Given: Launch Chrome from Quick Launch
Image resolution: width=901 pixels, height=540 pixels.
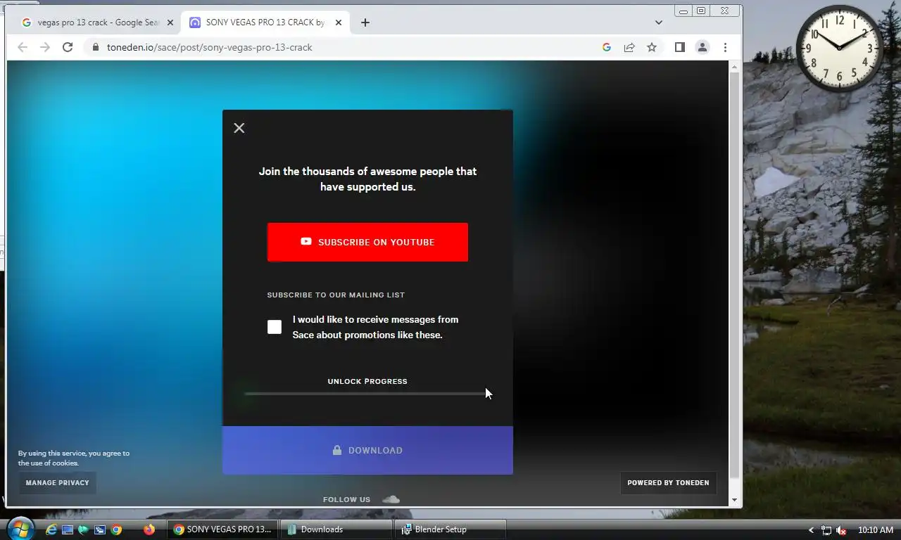Looking at the screenshot, I should [116, 529].
